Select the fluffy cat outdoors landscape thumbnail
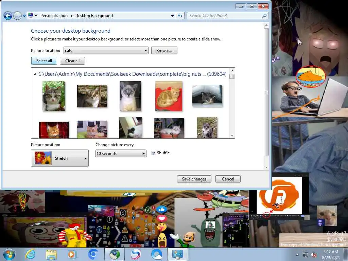Viewport: 348px width, 261px height. (92, 96)
